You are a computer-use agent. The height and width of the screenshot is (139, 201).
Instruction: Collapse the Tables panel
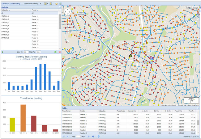pos(198,108)
